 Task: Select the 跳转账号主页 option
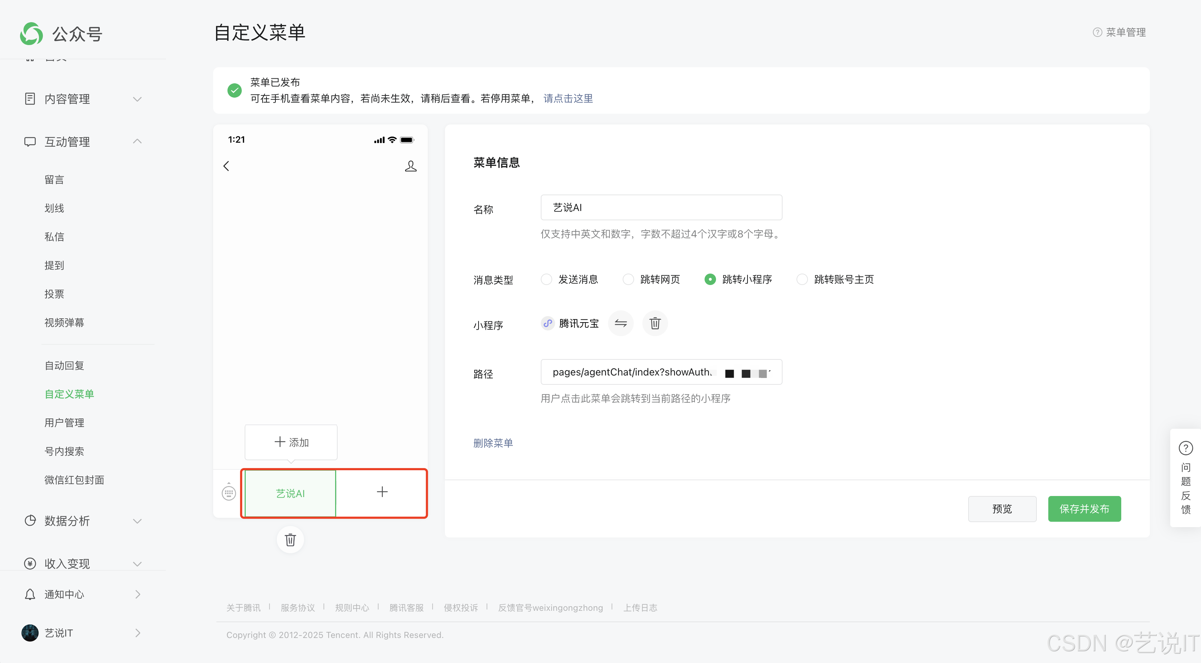802,279
